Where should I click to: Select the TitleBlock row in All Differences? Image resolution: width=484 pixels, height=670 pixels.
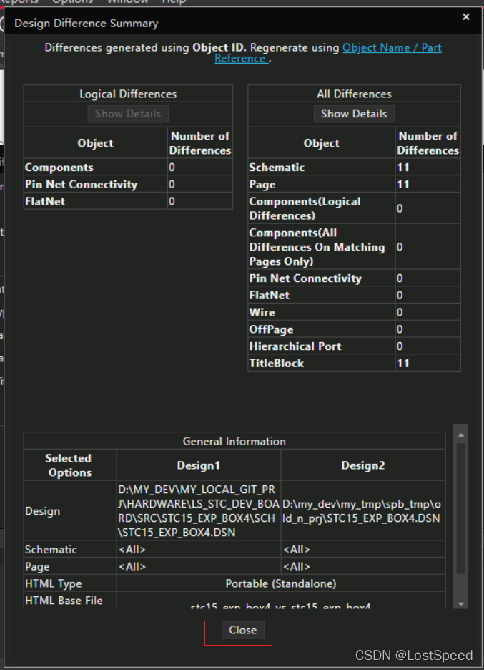pos(277,364)
